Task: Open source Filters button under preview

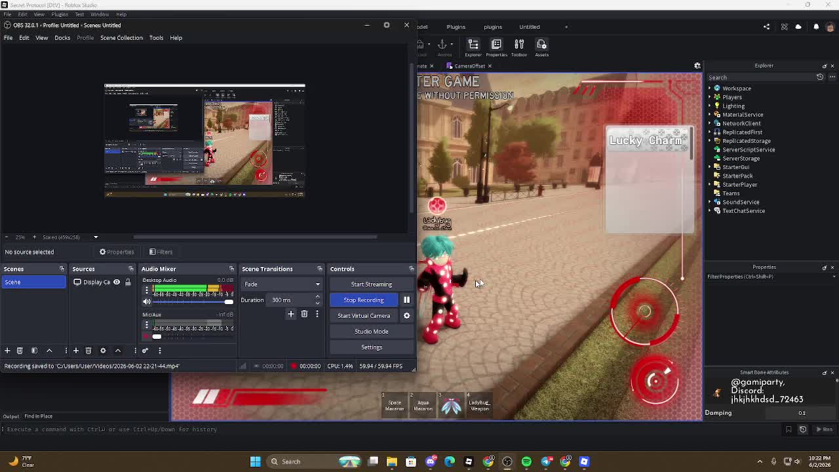Action: click(x=161, y=252)
